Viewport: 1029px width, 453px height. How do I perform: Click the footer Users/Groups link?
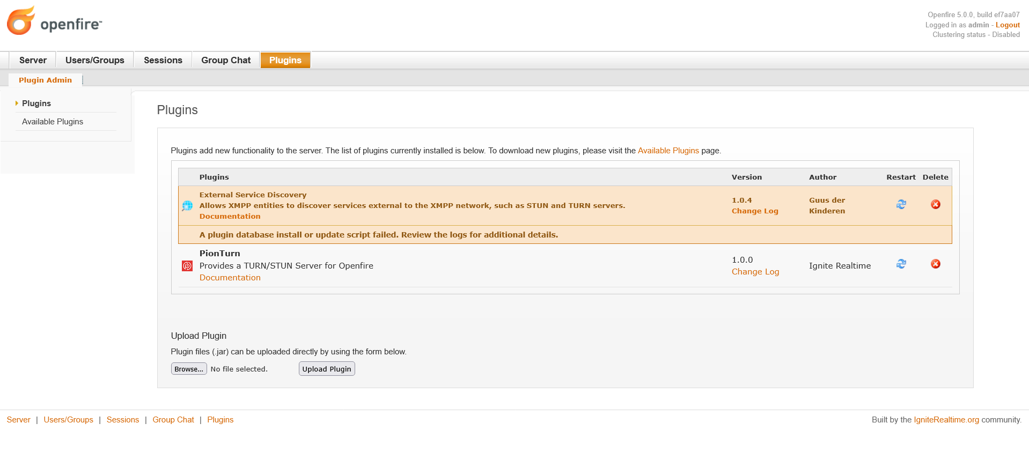(x=69, y=420)
